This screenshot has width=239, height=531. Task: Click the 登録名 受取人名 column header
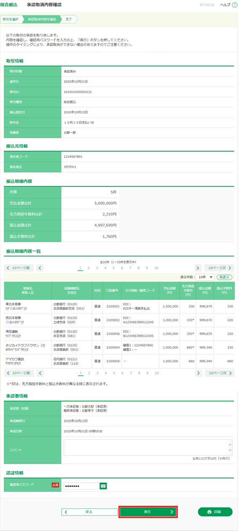coord(28,290)
